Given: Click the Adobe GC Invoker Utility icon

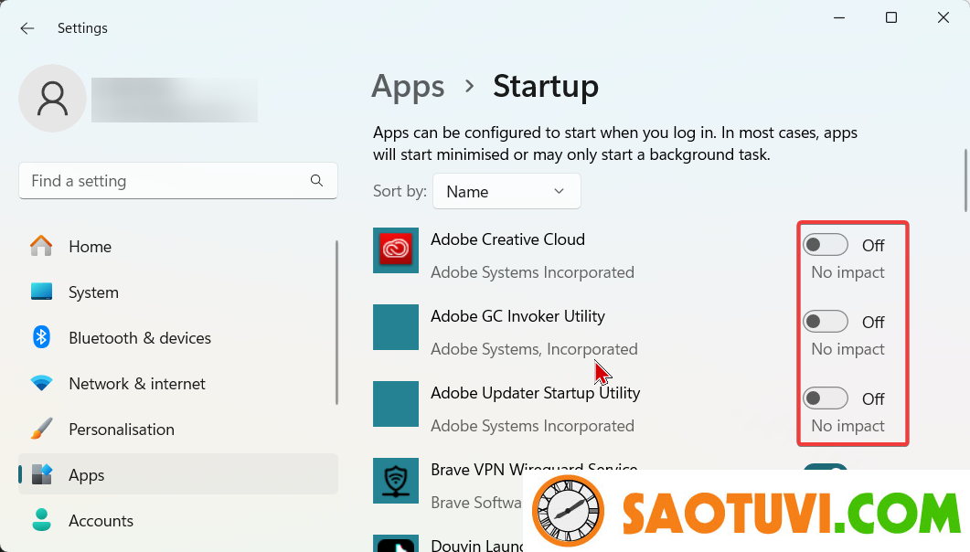Looking at the screenshot, I should pyautogui.click(x=396, y=327).
